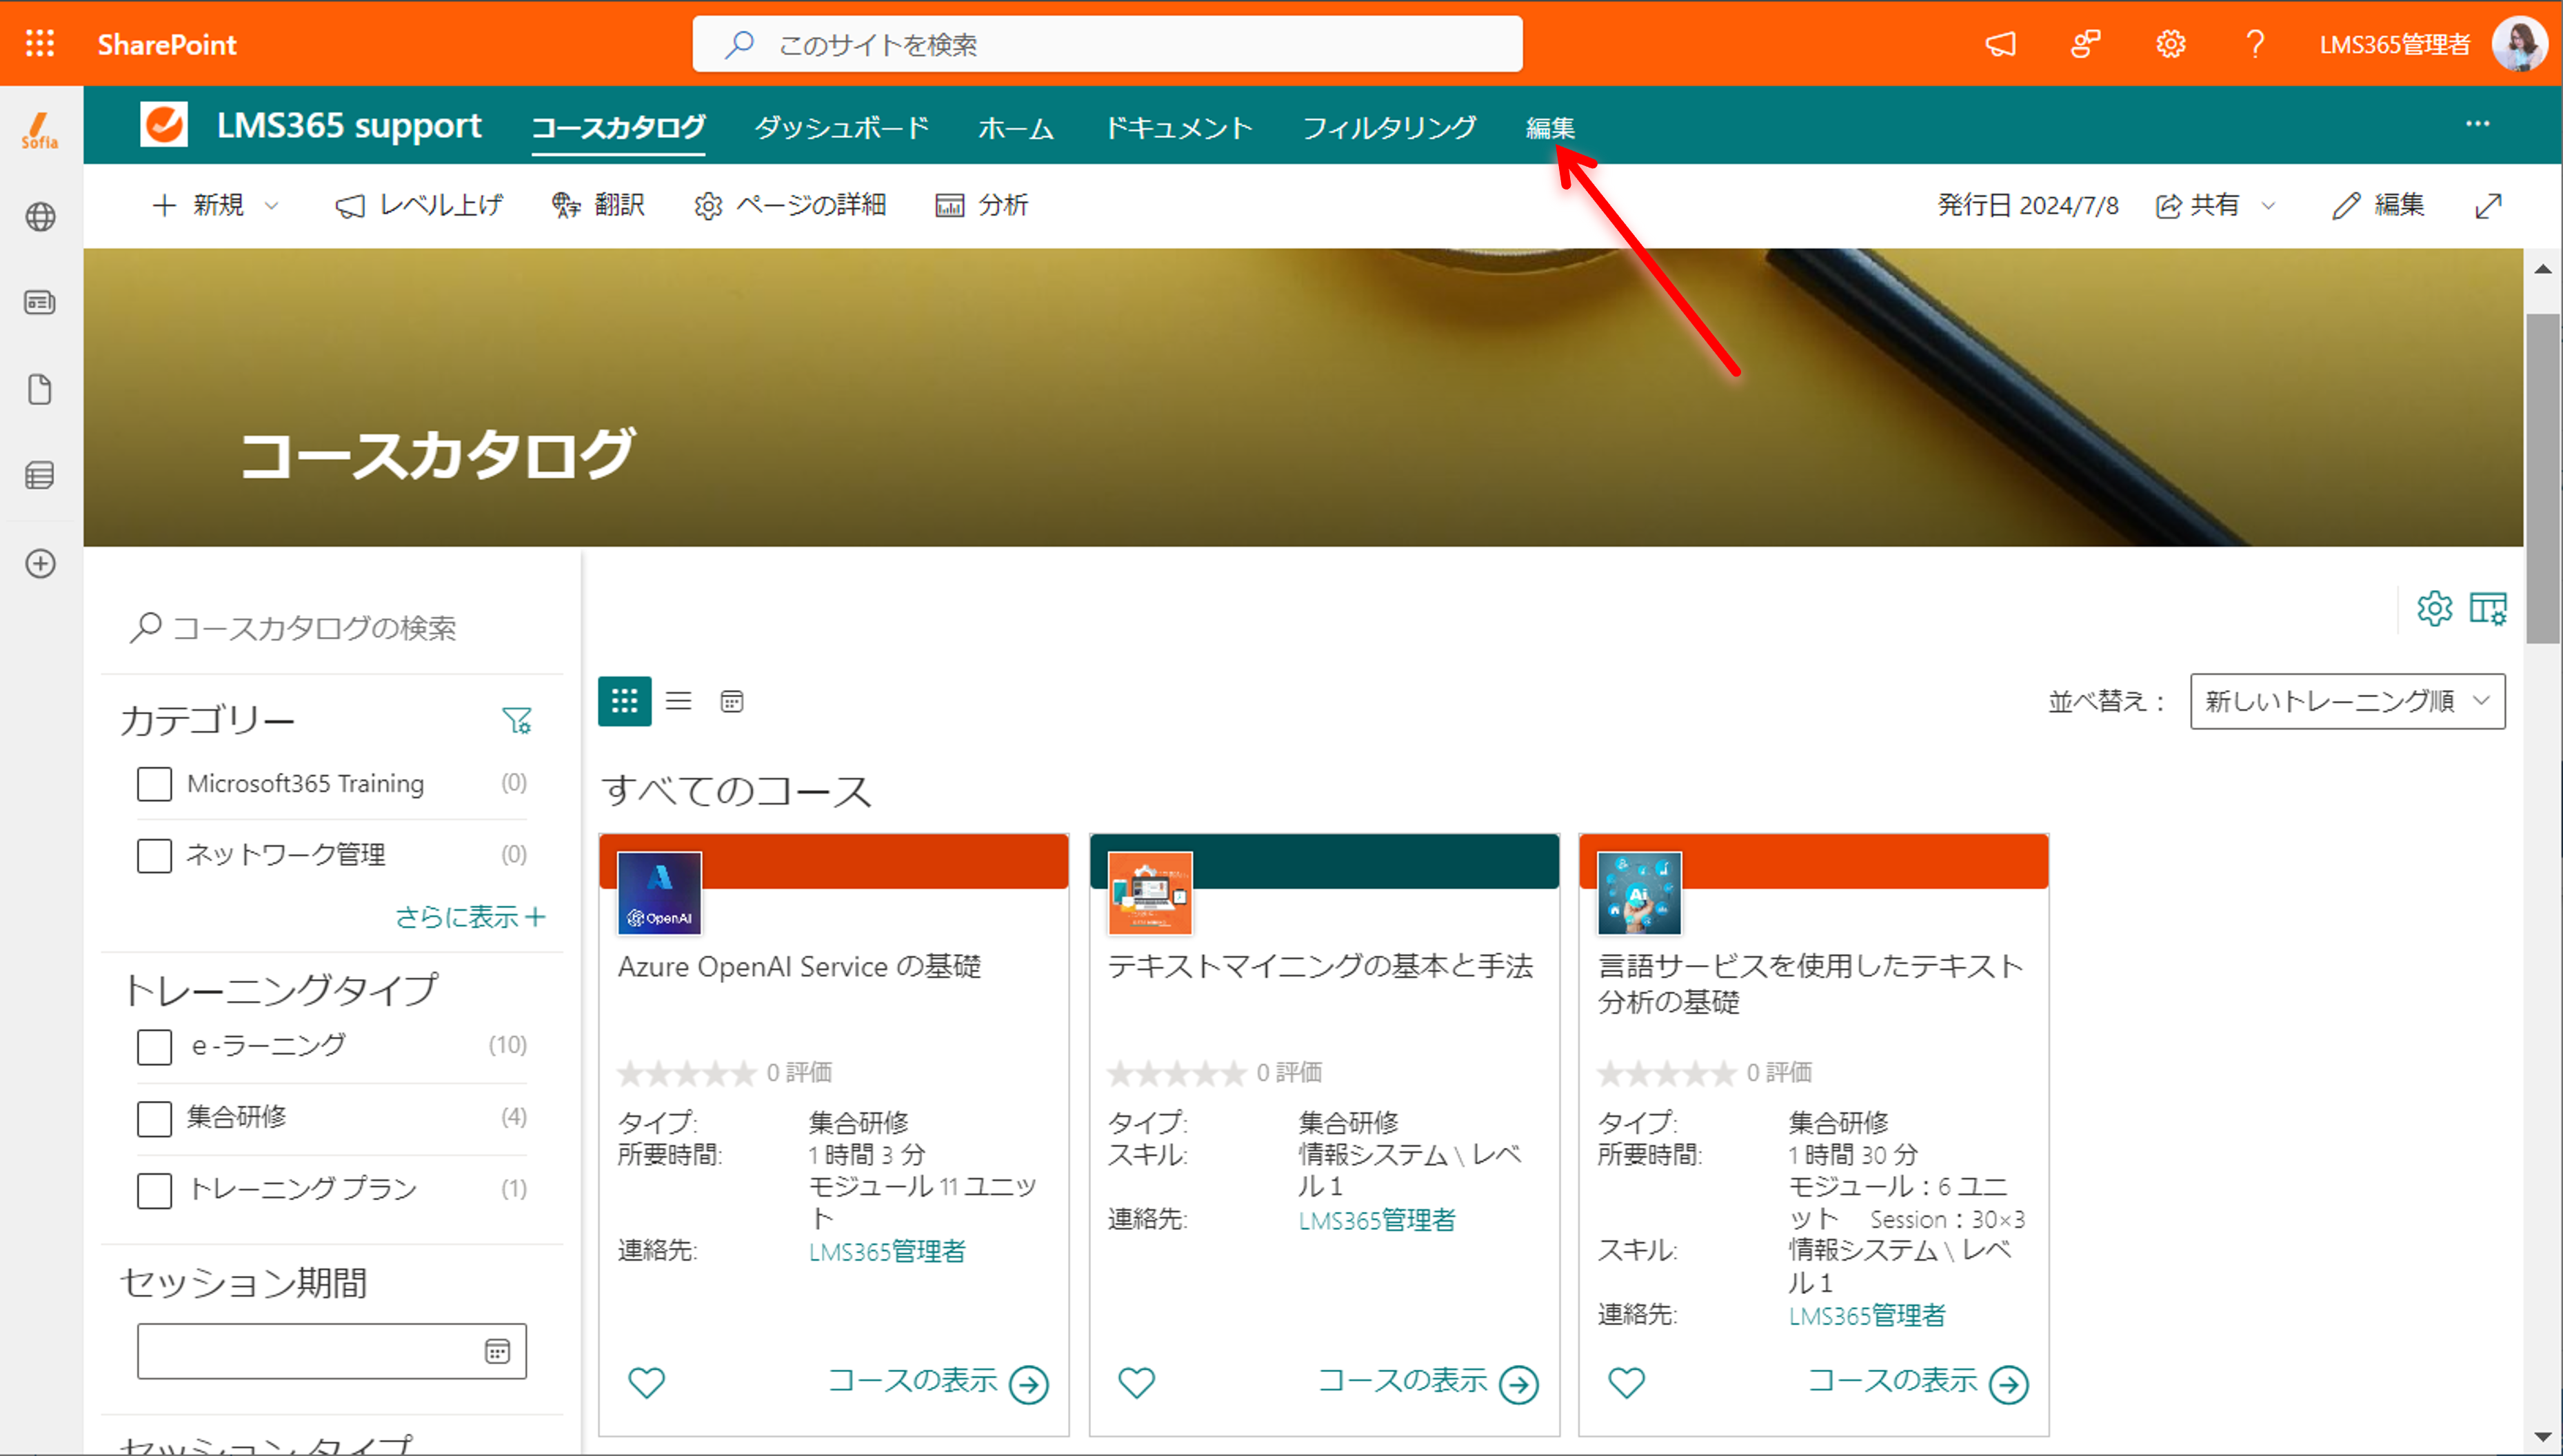The width and height of the screenshot is (2563, 1456).
Task: Switch to calendar view of courses
Action: pyautogui.click(x=732, y=701)
